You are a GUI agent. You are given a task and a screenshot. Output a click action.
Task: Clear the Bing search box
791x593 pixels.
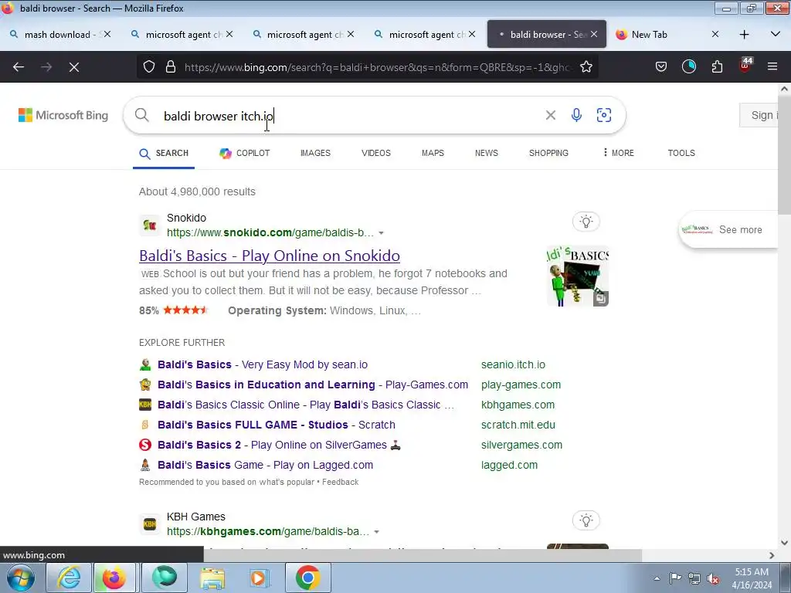tap(550, 116)
